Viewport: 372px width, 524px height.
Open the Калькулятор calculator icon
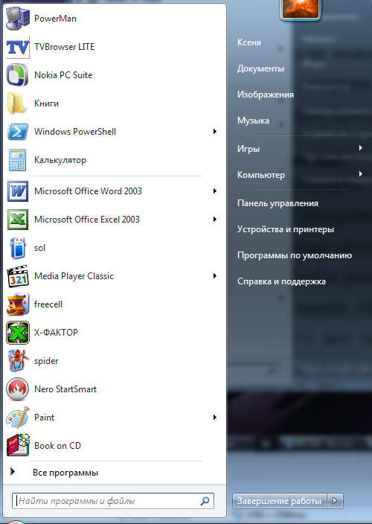(18, 160)
